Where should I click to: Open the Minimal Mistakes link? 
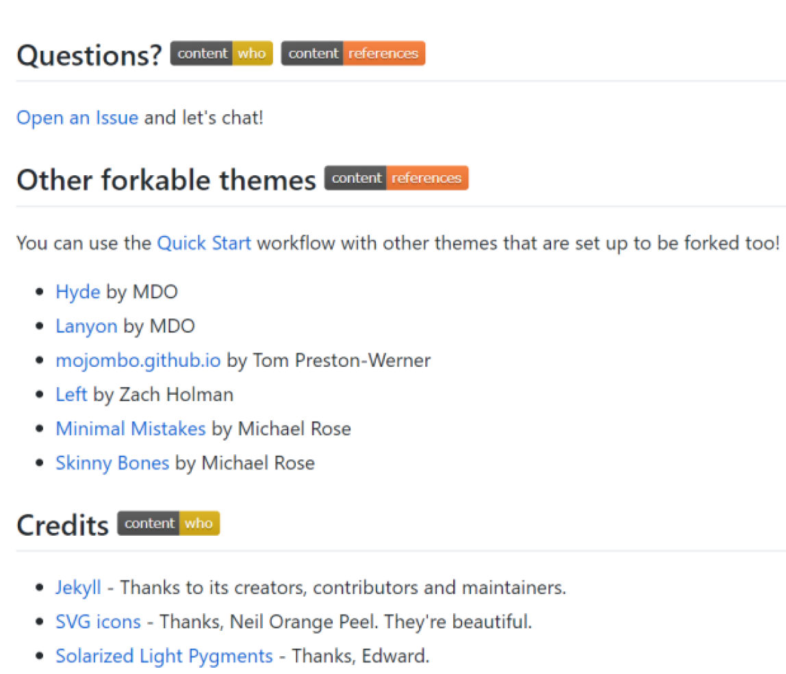[x=131, y=429]
